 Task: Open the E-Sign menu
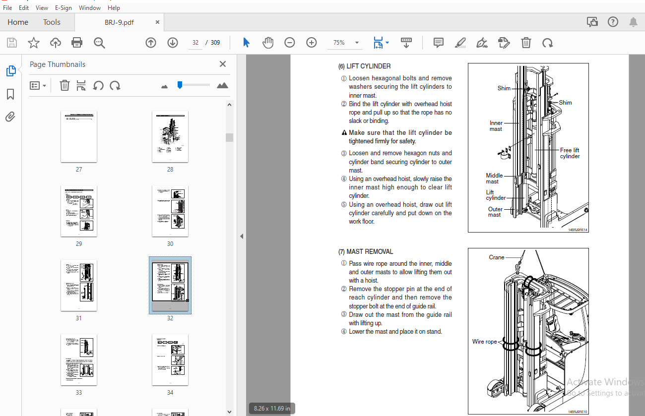(64, 7)
